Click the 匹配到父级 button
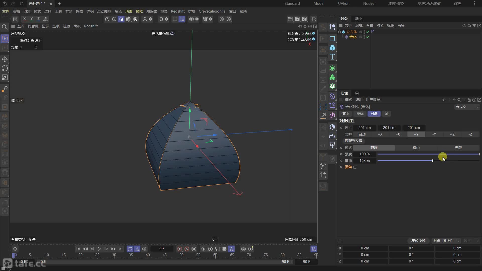The width and height of the screenshot is (482, 271). pos(353,141)
